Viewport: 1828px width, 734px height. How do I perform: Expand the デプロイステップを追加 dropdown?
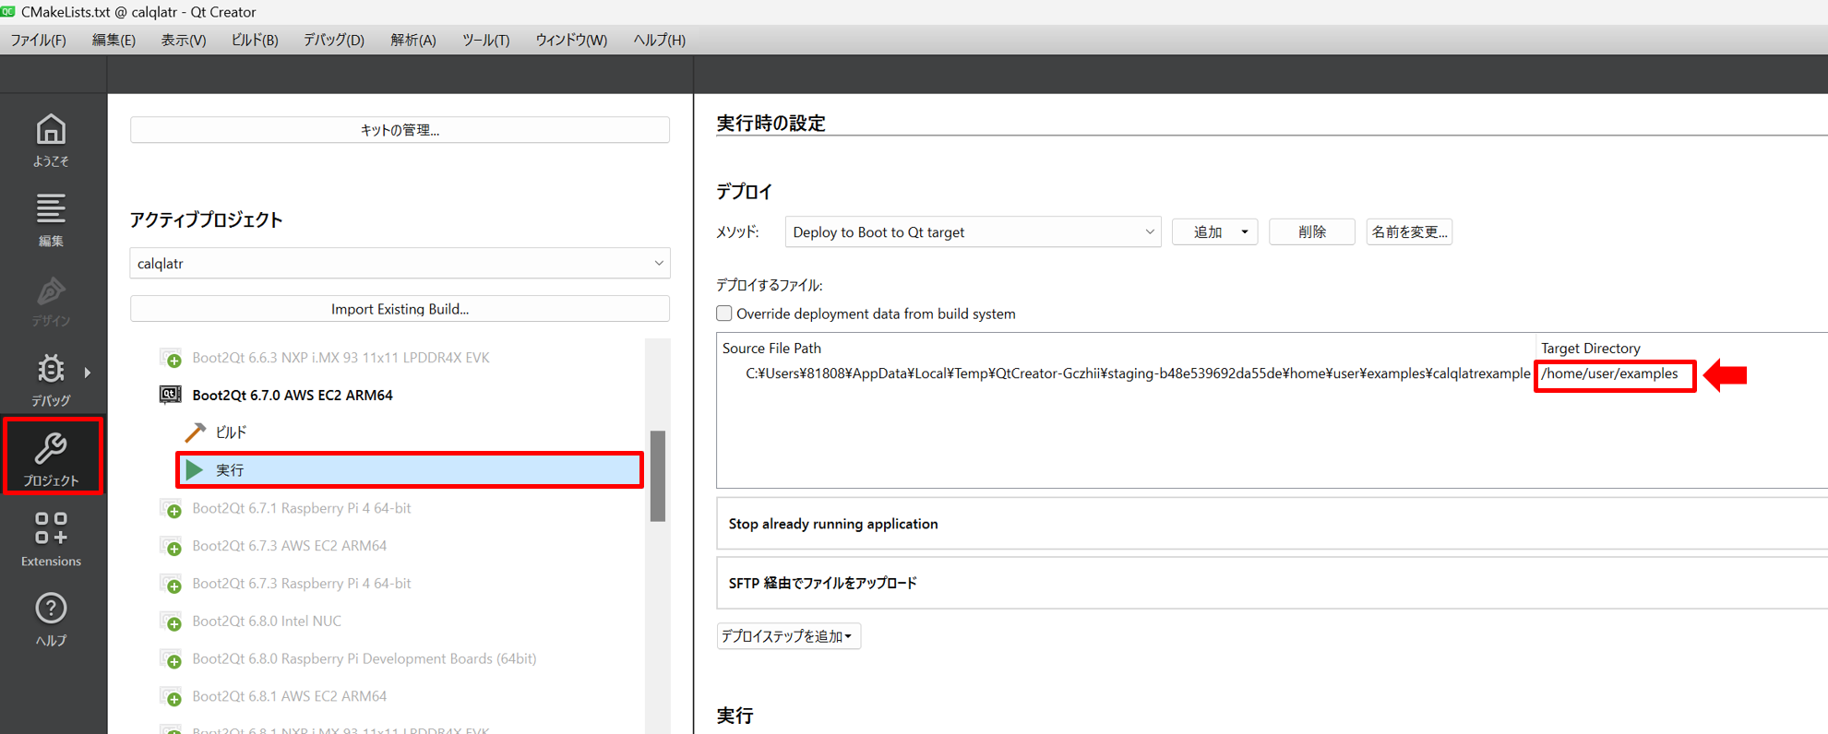click(x=788, y=636)
